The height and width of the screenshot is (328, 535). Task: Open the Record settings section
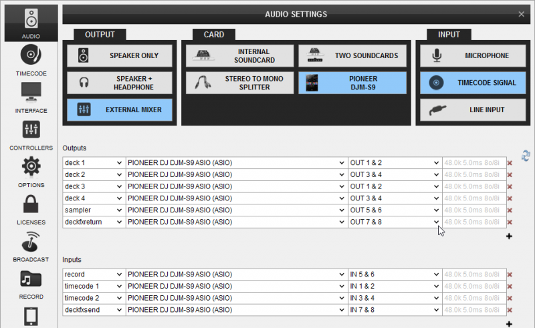(x=31, y=283)
